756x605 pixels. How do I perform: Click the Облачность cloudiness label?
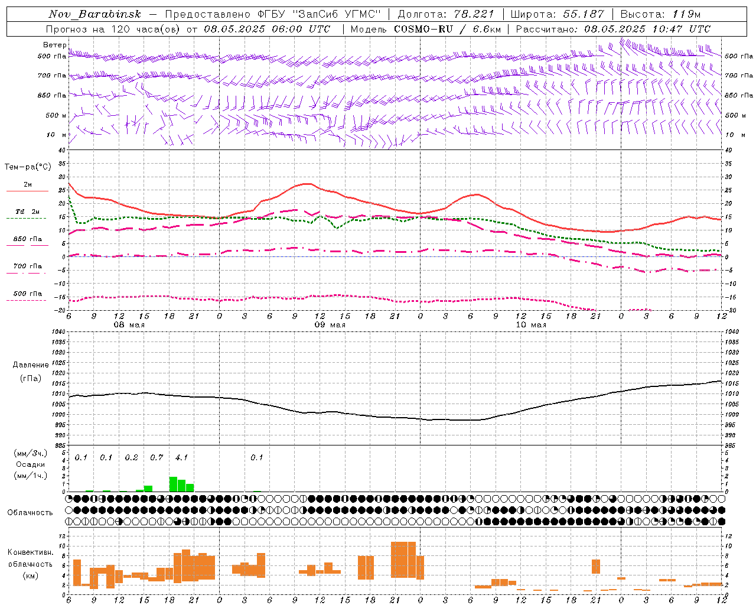coord(30,513)
